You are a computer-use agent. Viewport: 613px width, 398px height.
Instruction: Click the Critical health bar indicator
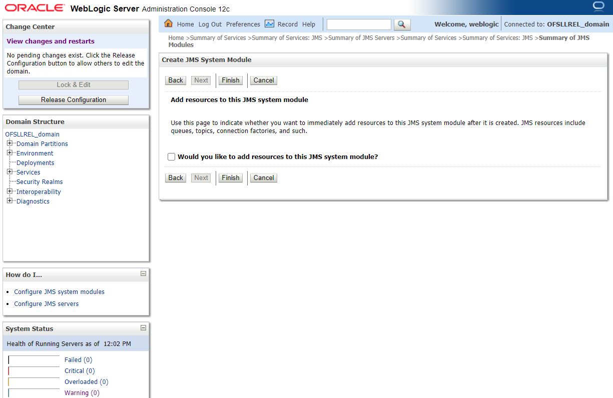34,370
